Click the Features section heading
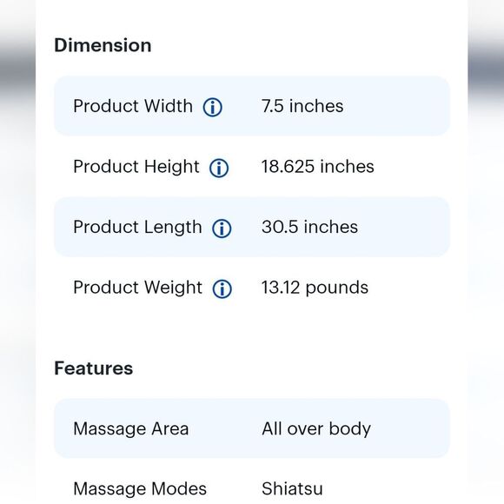Image resolution: width=504 pixels, height=504 pixels. coord(93,368)
